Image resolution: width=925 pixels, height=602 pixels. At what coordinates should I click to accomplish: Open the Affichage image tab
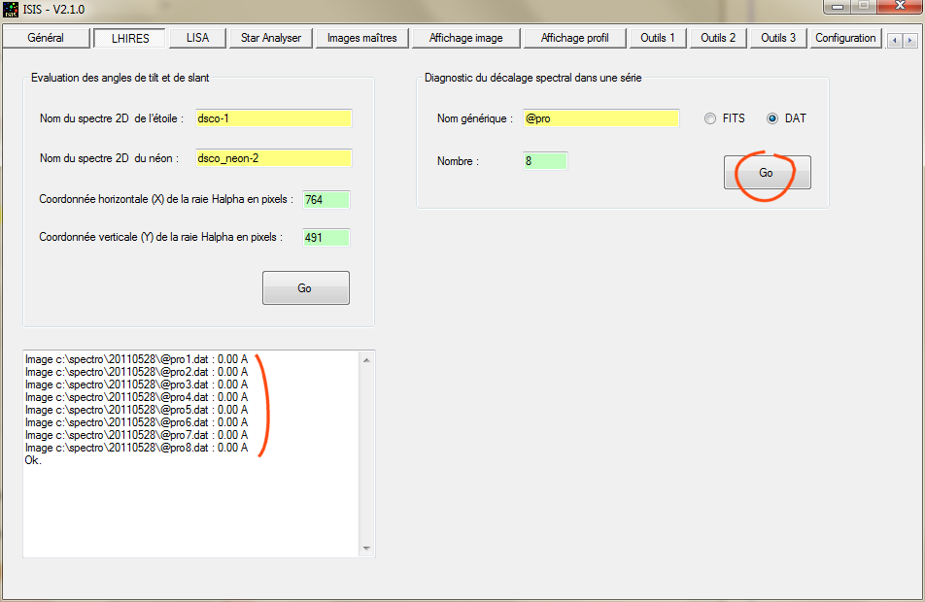click(x=465, y=38)
